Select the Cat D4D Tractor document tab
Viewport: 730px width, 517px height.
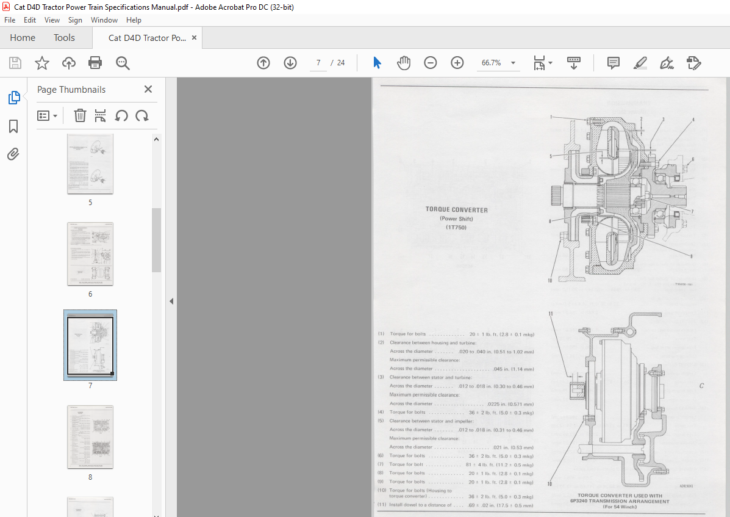[147, 38]
